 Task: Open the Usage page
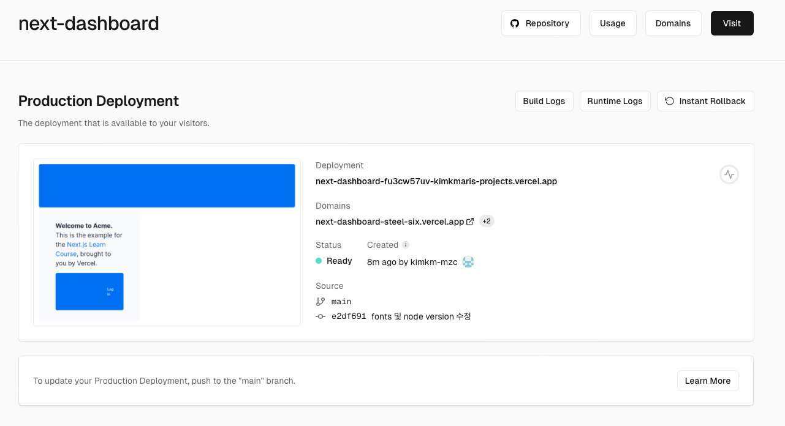coord(613,23)
